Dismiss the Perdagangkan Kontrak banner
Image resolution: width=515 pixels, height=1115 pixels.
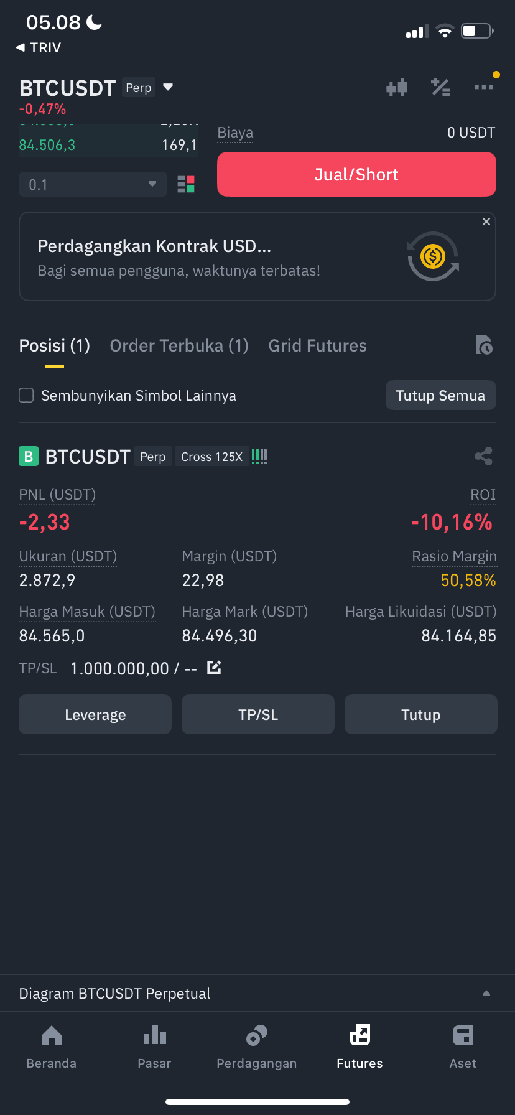pyautogui.click(x=486, y=222)
